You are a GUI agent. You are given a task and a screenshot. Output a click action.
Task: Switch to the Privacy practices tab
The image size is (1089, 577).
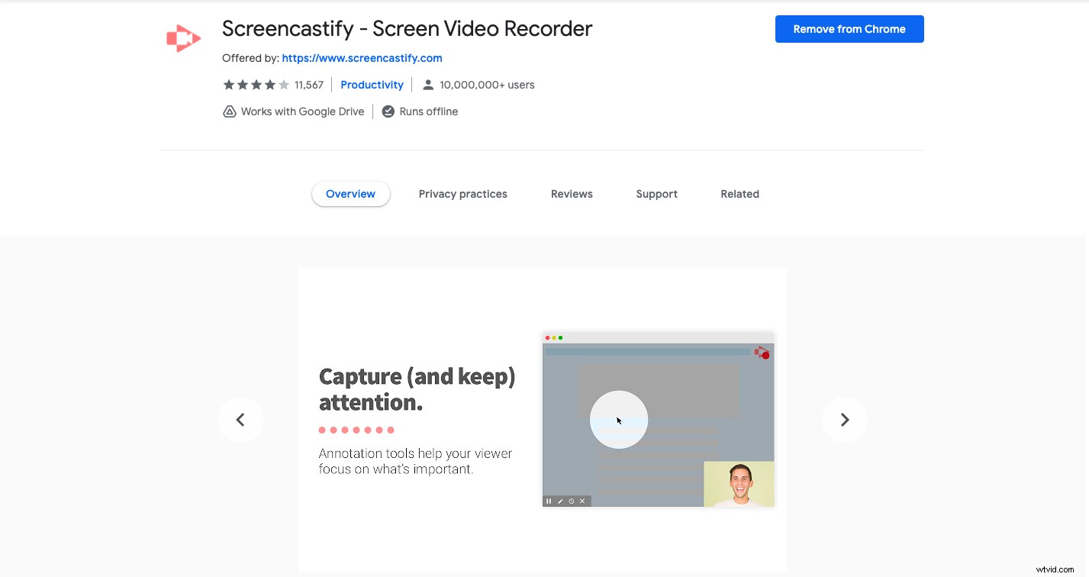(x=462, y=194)
